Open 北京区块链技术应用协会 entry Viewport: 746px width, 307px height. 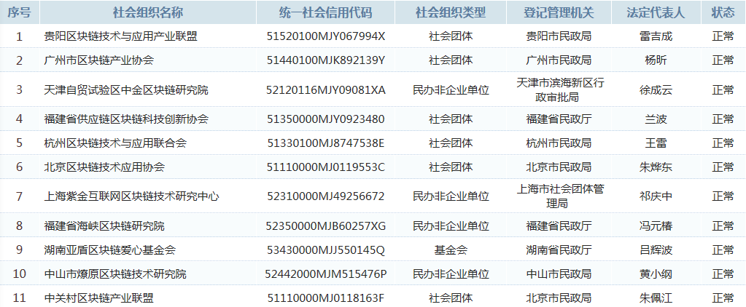(x=104, y=167)
